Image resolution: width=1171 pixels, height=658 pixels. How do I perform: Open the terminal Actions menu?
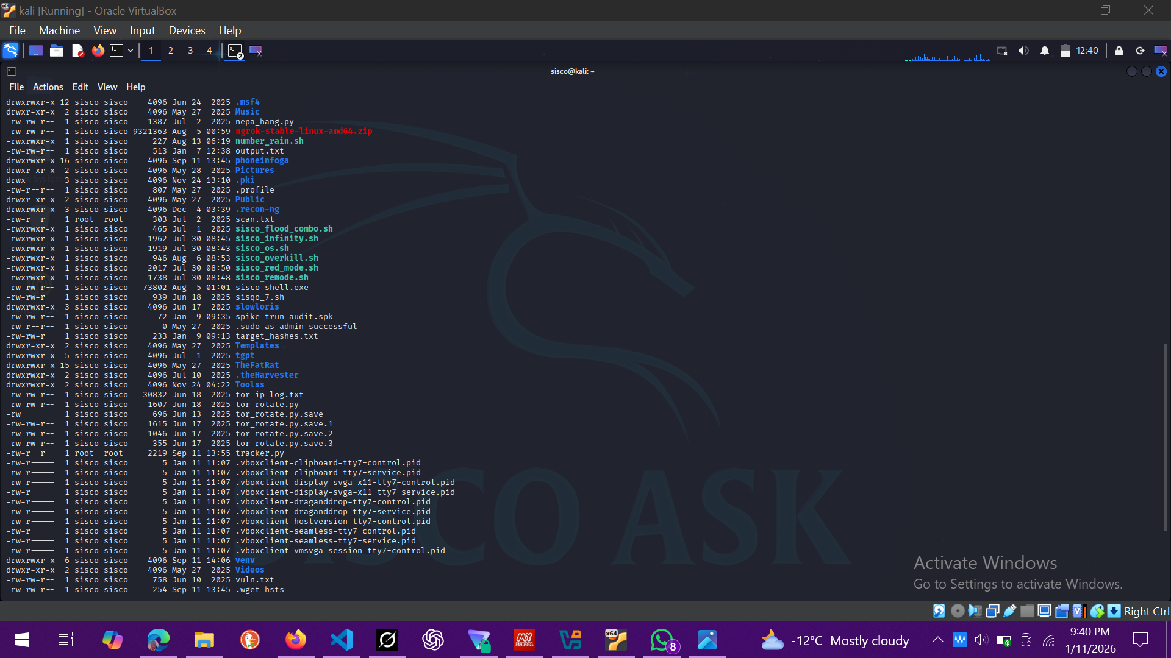pos(48,87)
